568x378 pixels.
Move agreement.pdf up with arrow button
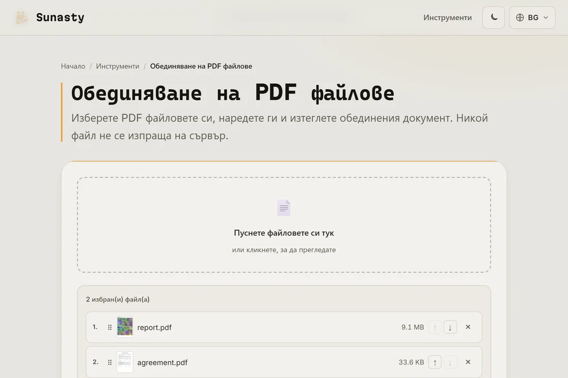pyautogui.click(x=435, y=362)
